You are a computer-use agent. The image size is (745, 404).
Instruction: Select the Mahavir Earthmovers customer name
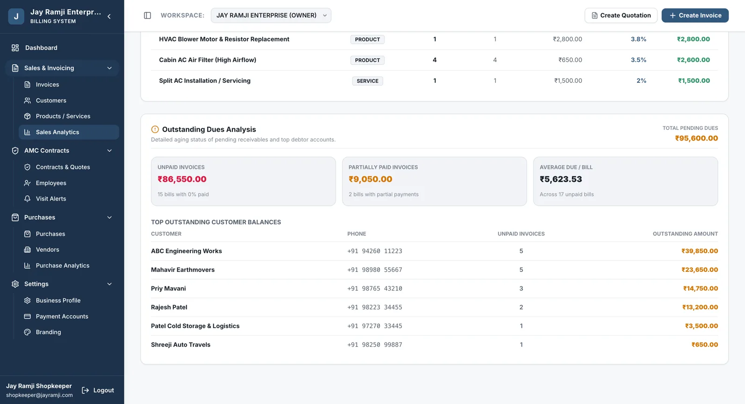click(183, 270)
